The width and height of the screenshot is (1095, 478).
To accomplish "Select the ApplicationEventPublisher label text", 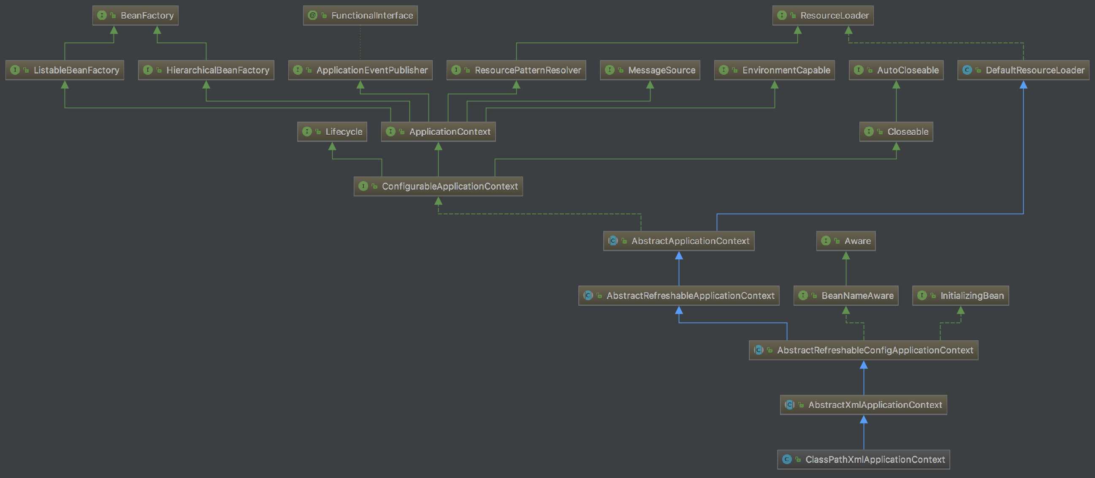I will [x=372, y=70].
